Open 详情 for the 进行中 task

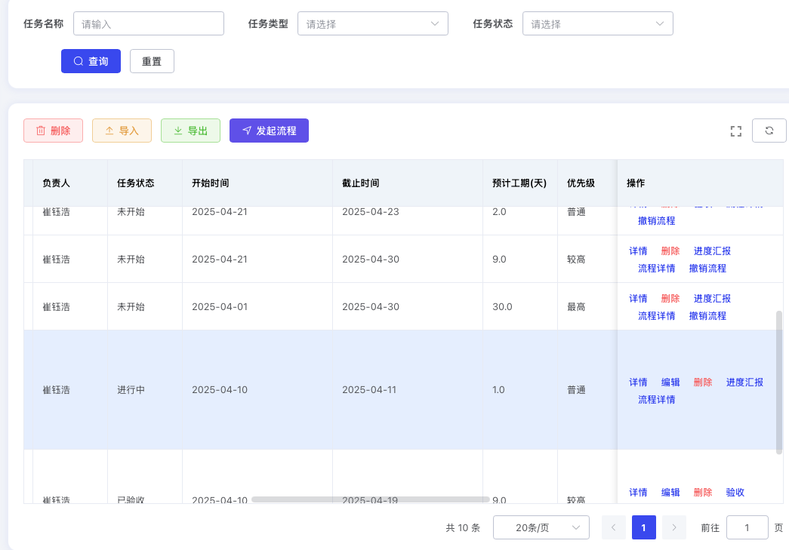coord(638,382)
